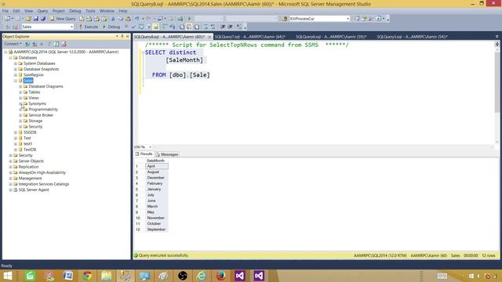502x282 pixels.
Task: Expand the Server Objects node
Action: point(10,161)
